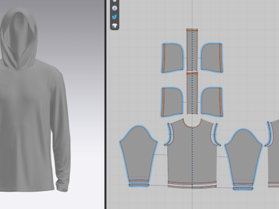Select the lower-left hood panel pattern

tap(172, 102)
